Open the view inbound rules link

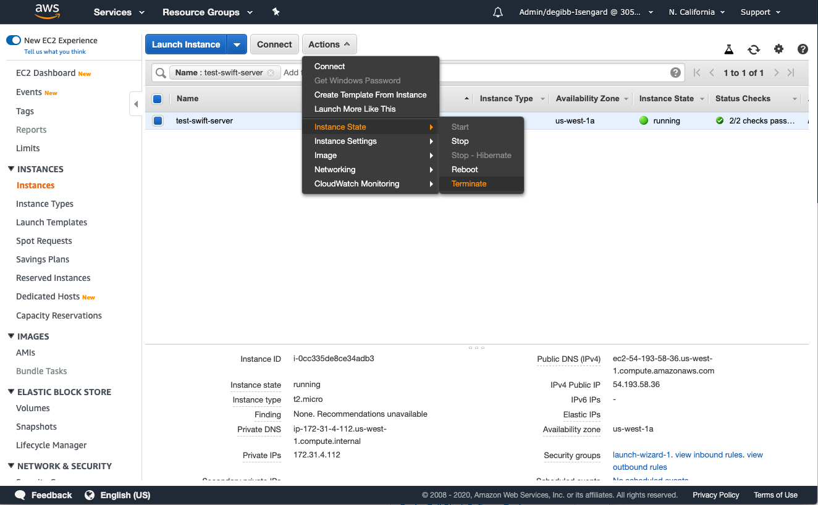709,454
